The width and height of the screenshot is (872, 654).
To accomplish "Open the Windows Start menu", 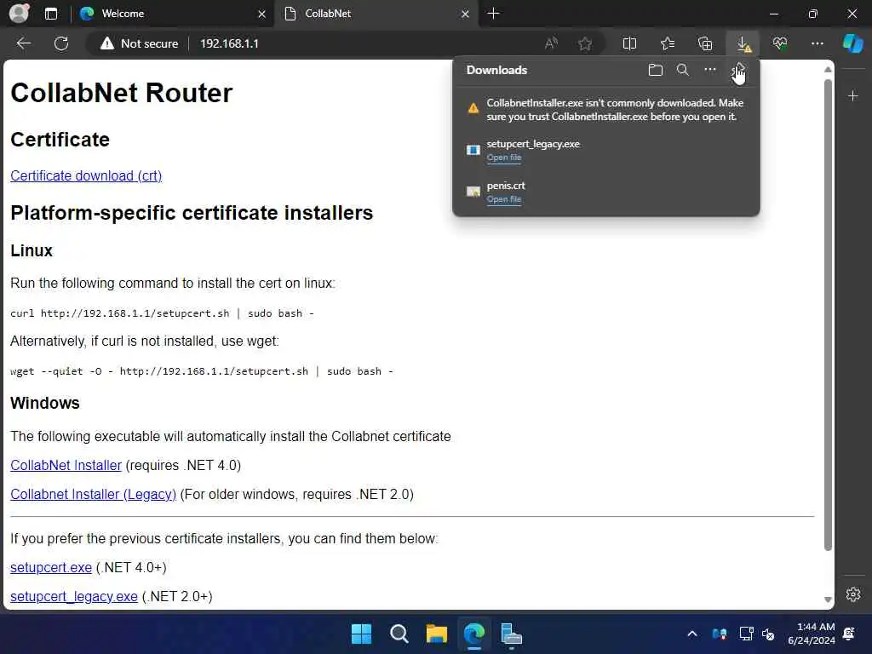I will [x=361, y=634].
